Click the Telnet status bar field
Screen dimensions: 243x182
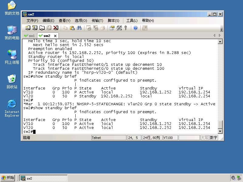pos(109,138)
